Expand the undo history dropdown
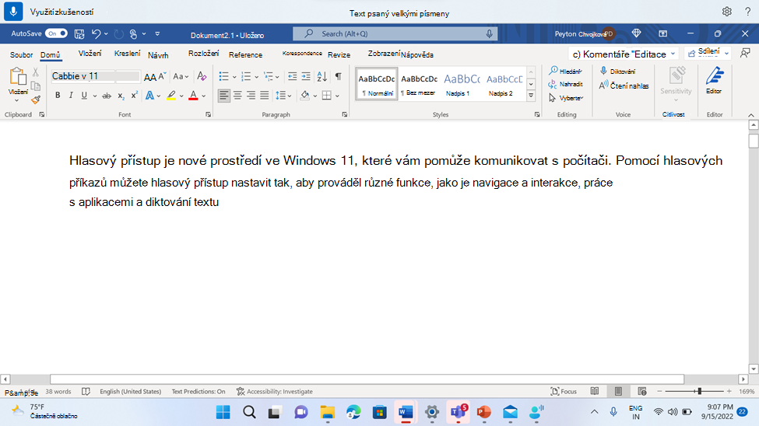 (106, 34)
